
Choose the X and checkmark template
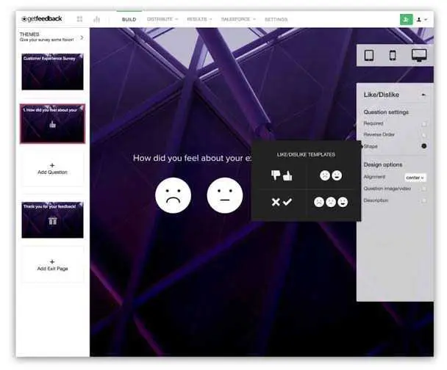point(282,202)
